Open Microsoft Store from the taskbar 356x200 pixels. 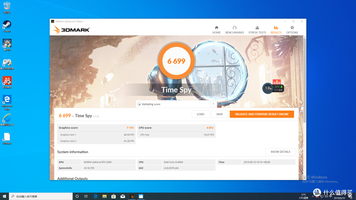pyautogui.click(x=113, y=196)
